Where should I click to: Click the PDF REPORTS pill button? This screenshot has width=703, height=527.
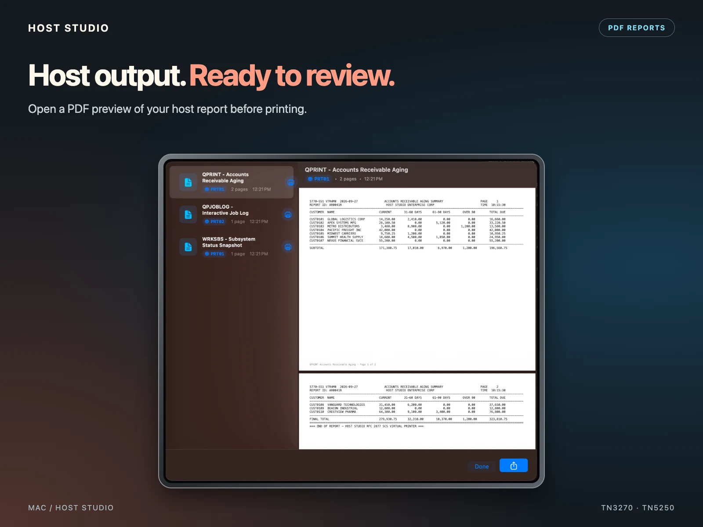[637, 28]
